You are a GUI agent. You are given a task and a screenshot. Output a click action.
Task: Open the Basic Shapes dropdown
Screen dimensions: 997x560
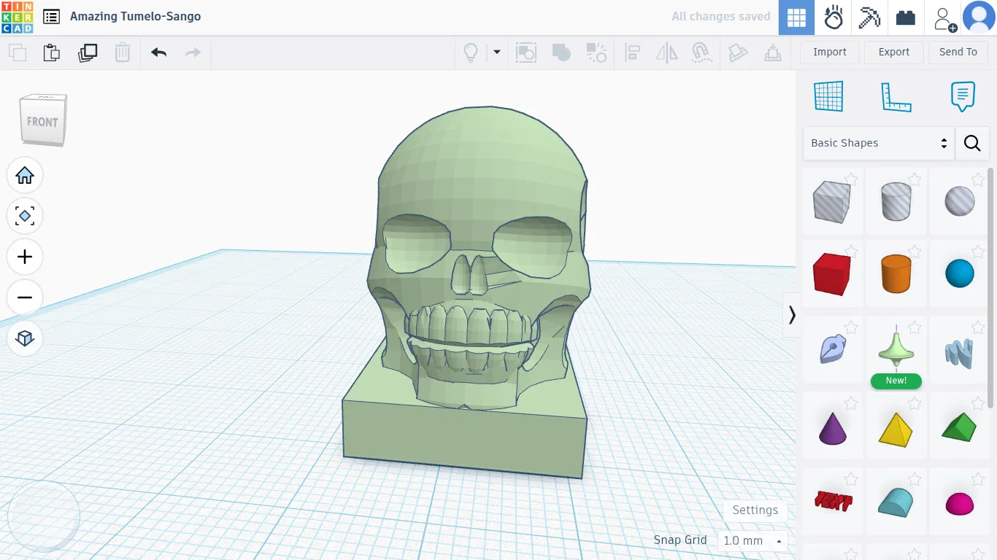point(878,143)
